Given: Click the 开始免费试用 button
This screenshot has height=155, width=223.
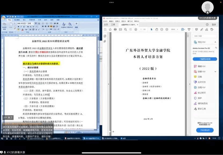Looking at the screenshot, I should pos(205,130).
